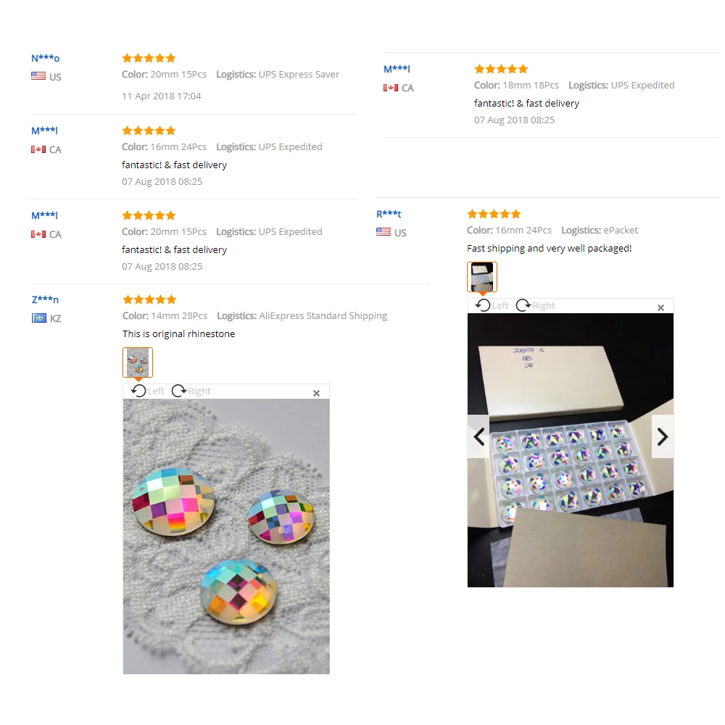Click the Kazakhstan flag beside KZ

39,318
